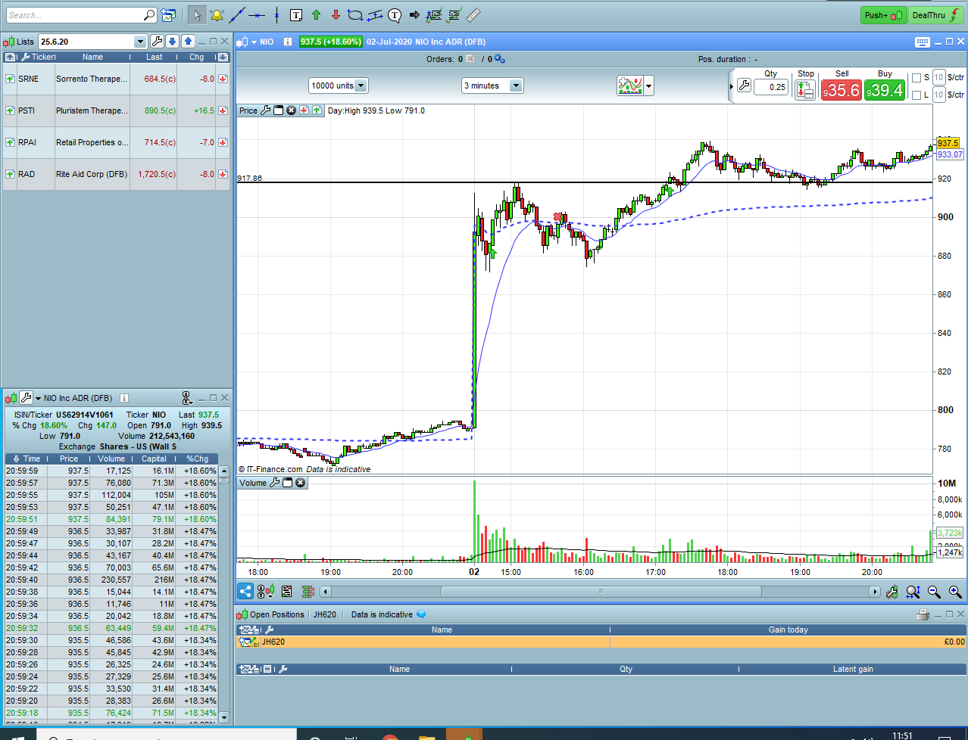The height and width of the screenshot is (740, 968).
Task: Click the red Sell 935.6 button
Action: click(x=842, y=90)
